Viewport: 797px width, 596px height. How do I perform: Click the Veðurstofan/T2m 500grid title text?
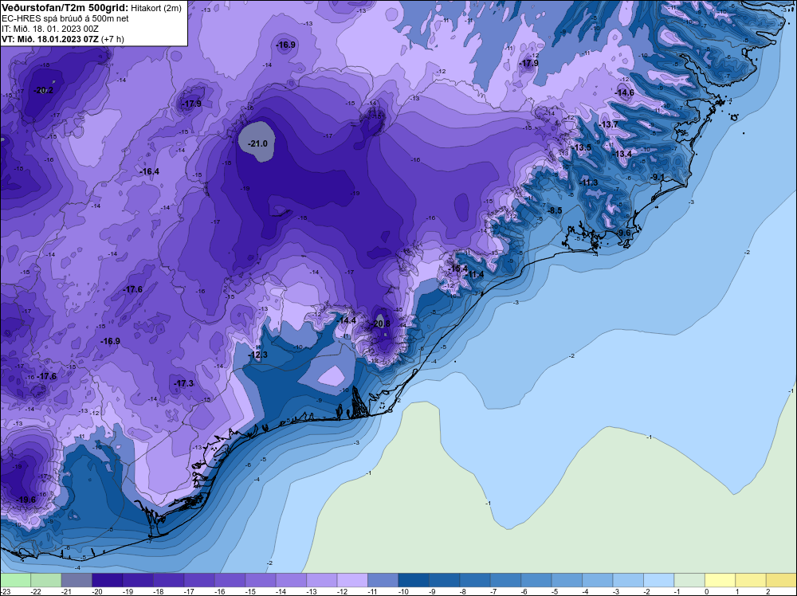[x=65, y=8]
